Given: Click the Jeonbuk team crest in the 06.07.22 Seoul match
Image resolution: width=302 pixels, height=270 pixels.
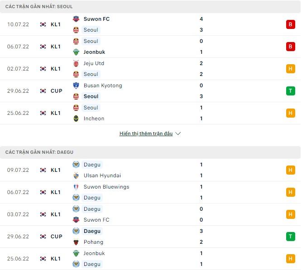Looking at the screenshot, I should tap(76, 52).
